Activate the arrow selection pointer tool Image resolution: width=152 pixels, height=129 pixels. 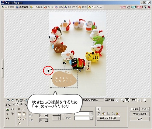click(x=99, y=109)
